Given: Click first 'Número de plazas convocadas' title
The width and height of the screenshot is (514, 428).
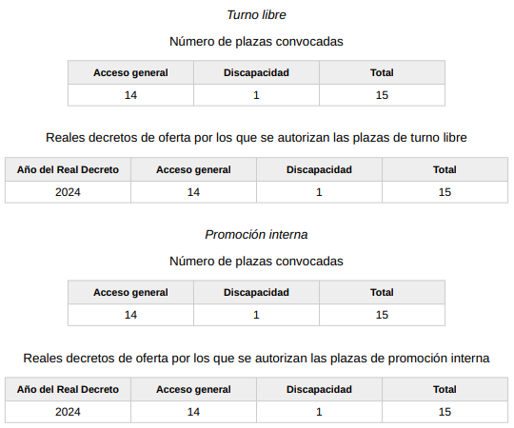Looking at the screenshot, I should click(256, 42).
